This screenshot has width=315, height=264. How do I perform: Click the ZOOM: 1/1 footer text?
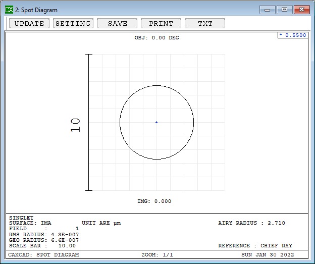(157, 255)
